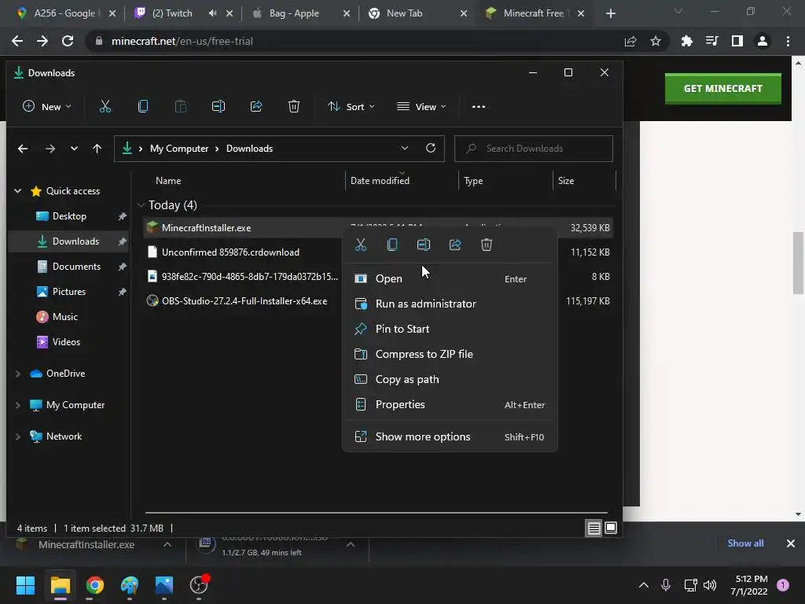The height and width of the screenshot is (604, 805).
Task: Open address bar history dropdown
Action: click(405, 148)
